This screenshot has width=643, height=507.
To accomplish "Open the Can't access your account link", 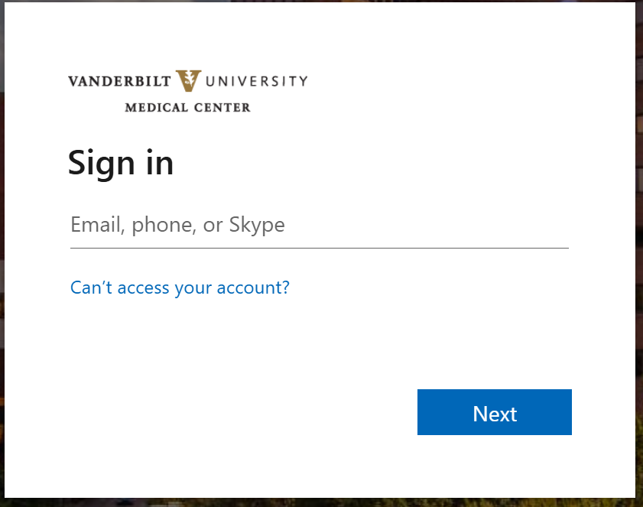I will click(x=180, y=288).
